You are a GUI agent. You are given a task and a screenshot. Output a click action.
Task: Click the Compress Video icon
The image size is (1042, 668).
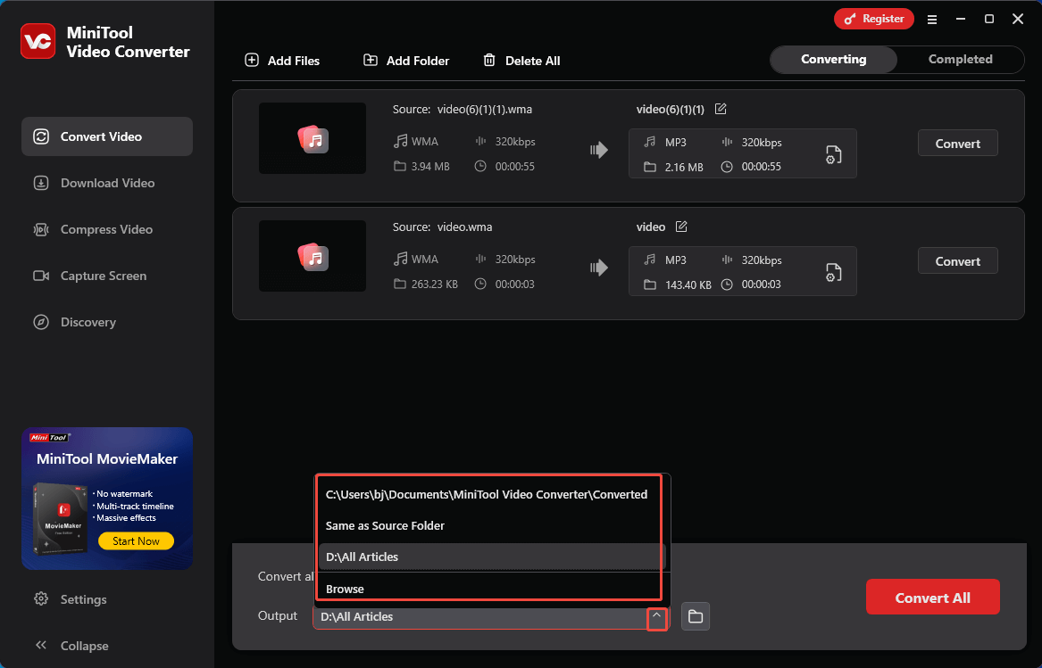point(41,230)
